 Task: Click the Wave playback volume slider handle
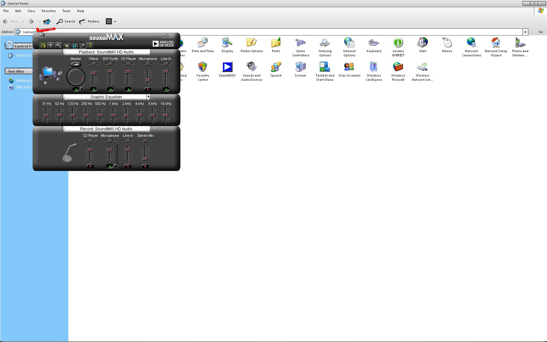pos(93,73)
